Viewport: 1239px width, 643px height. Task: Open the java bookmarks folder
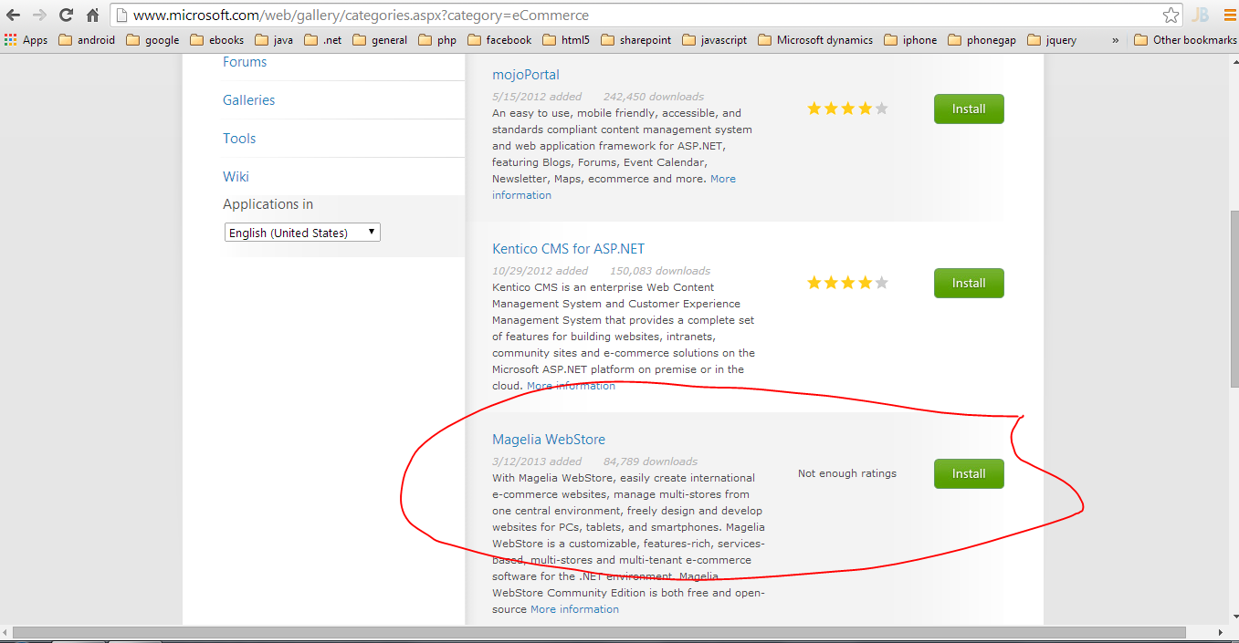(x=274, y=40)
